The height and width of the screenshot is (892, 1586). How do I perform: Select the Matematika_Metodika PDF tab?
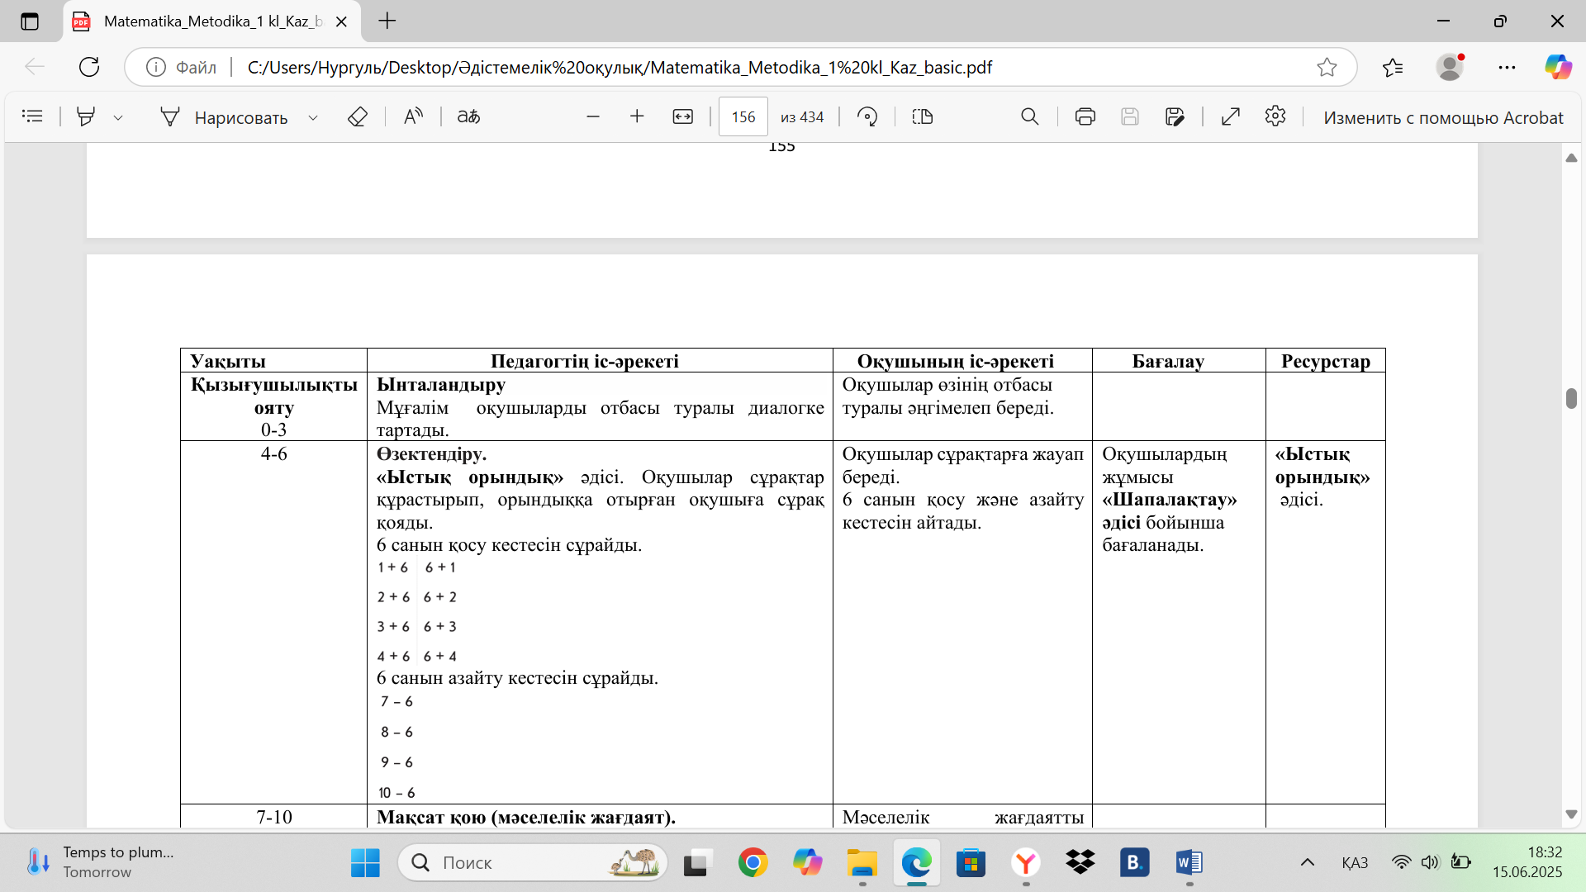211,21
